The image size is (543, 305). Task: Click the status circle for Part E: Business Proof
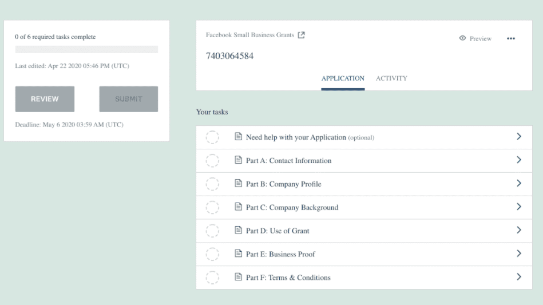pos(212,254)
